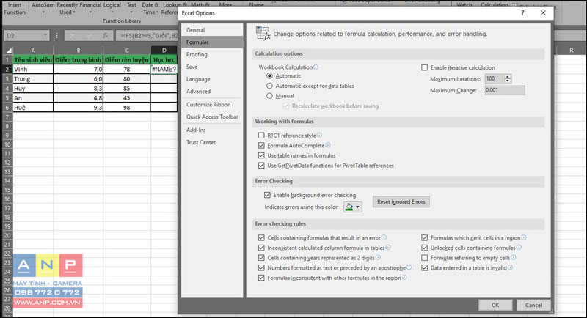The image size is (587, 318).
Task: Toggle Use GetPivotData functions checkbox
Action: click(x=261, y=166)
